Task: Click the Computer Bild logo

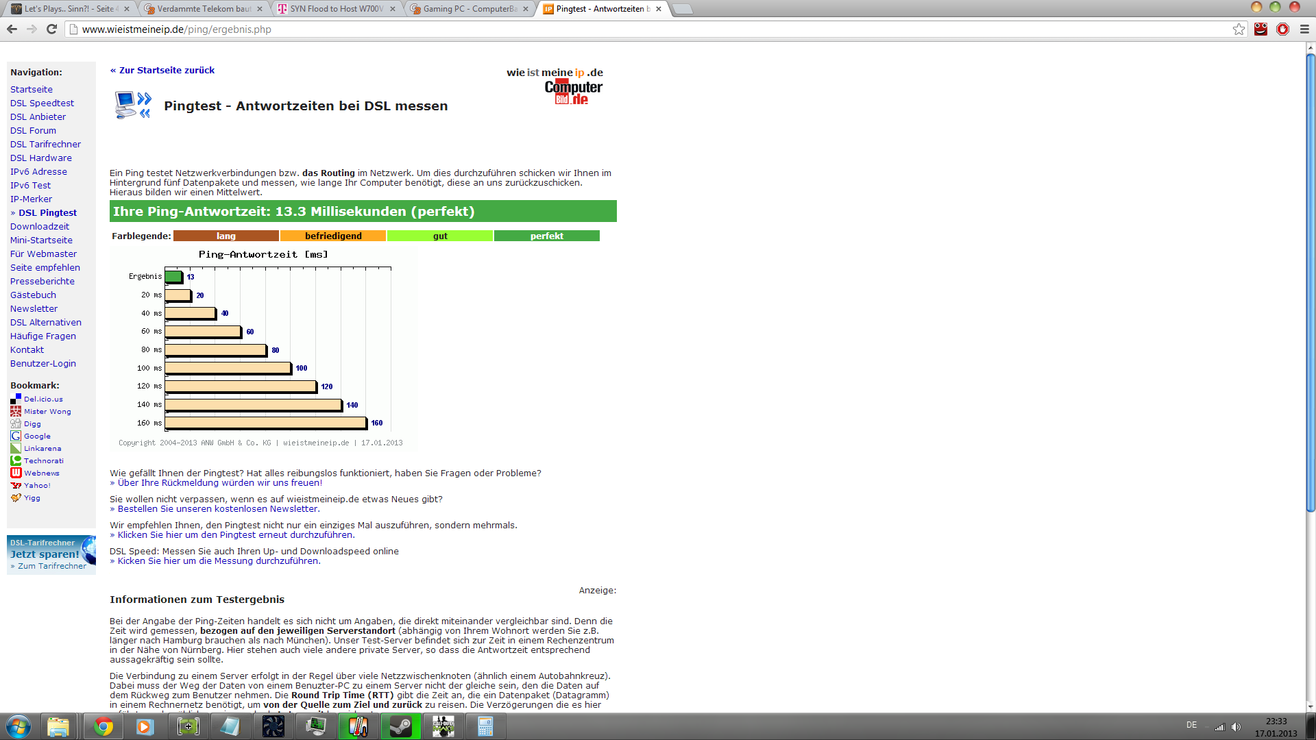Action: [x=573, y=92]
